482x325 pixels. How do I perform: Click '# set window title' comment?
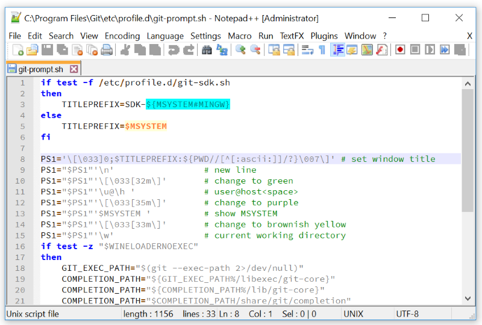(388, 159)
